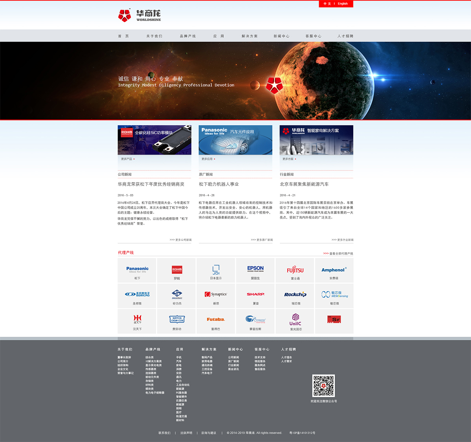Viewport: 471px width, 442px height.
Task: Open 应用 in the top navigation bar
Action: point(219,36)
